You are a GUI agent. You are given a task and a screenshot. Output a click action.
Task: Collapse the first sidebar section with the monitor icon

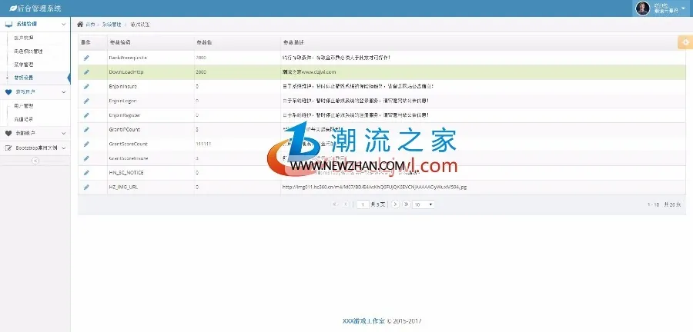(x=35, y=25)
